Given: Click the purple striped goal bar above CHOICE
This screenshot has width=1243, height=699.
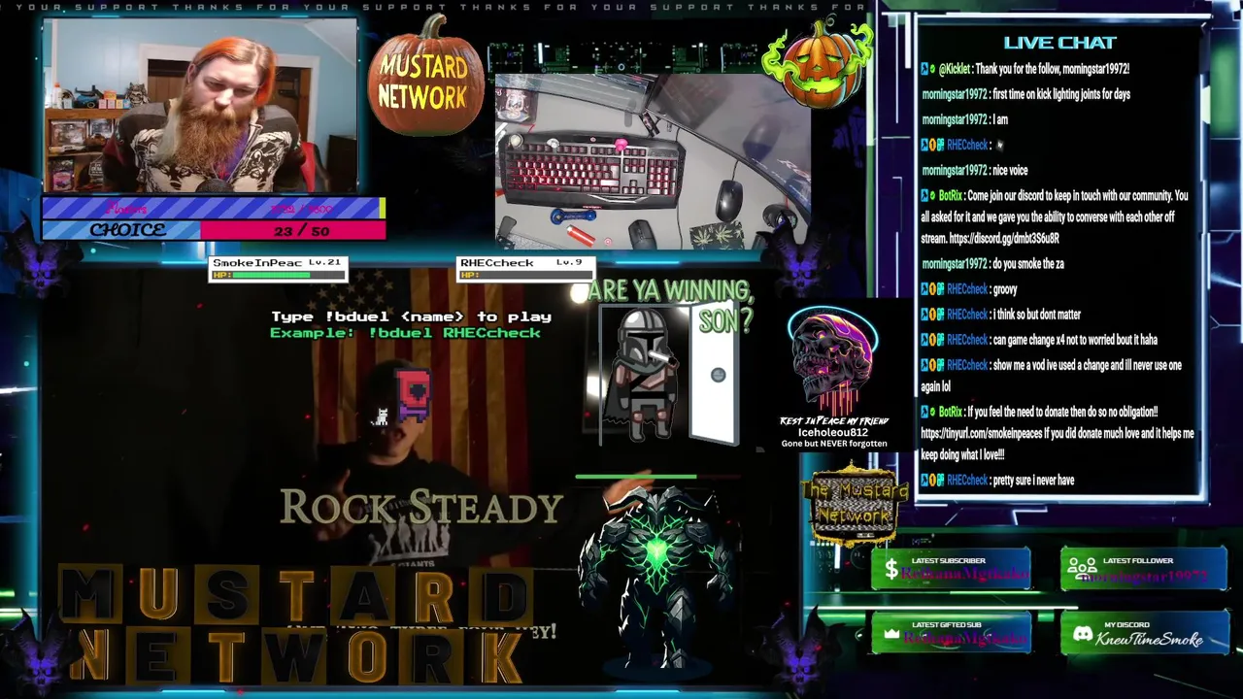Looking at the screenshot, I should (214, 208).
